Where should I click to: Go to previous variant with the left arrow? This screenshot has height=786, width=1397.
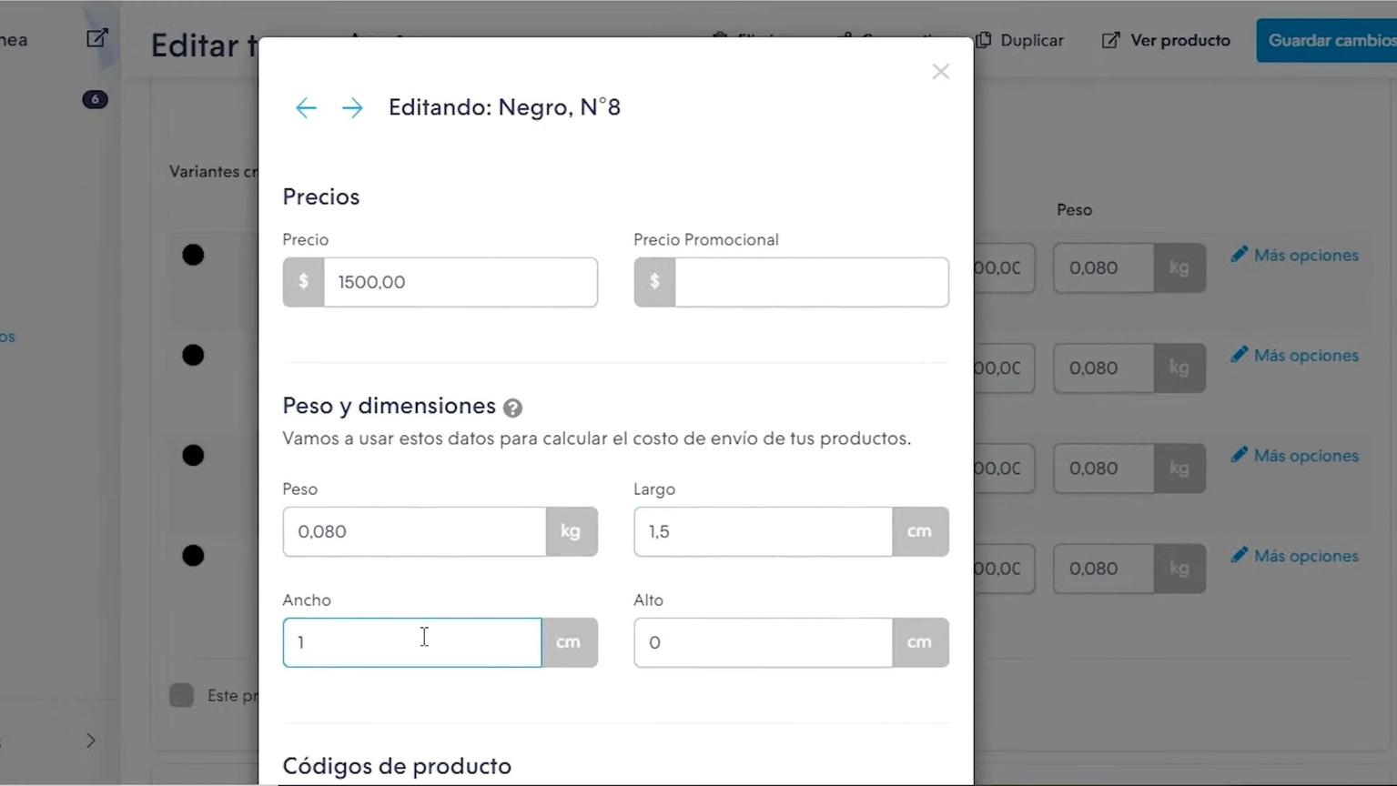click(306, 108)
